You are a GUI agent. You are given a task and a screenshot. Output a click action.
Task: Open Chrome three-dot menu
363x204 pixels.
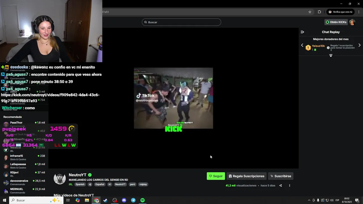point(359,12)
